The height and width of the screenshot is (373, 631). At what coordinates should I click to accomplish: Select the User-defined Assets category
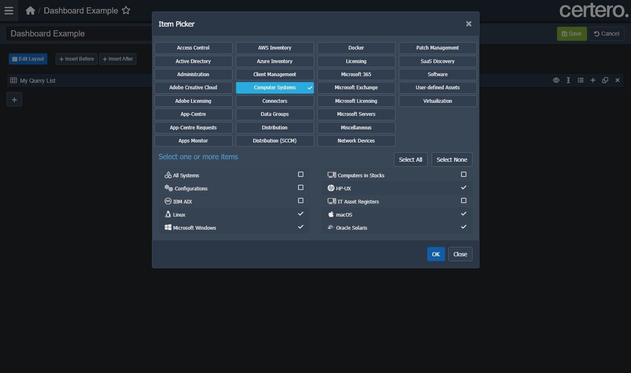438,88
